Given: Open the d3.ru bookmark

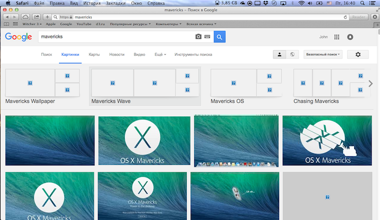Looking at the screenshot, I should (x=100, y=24).
